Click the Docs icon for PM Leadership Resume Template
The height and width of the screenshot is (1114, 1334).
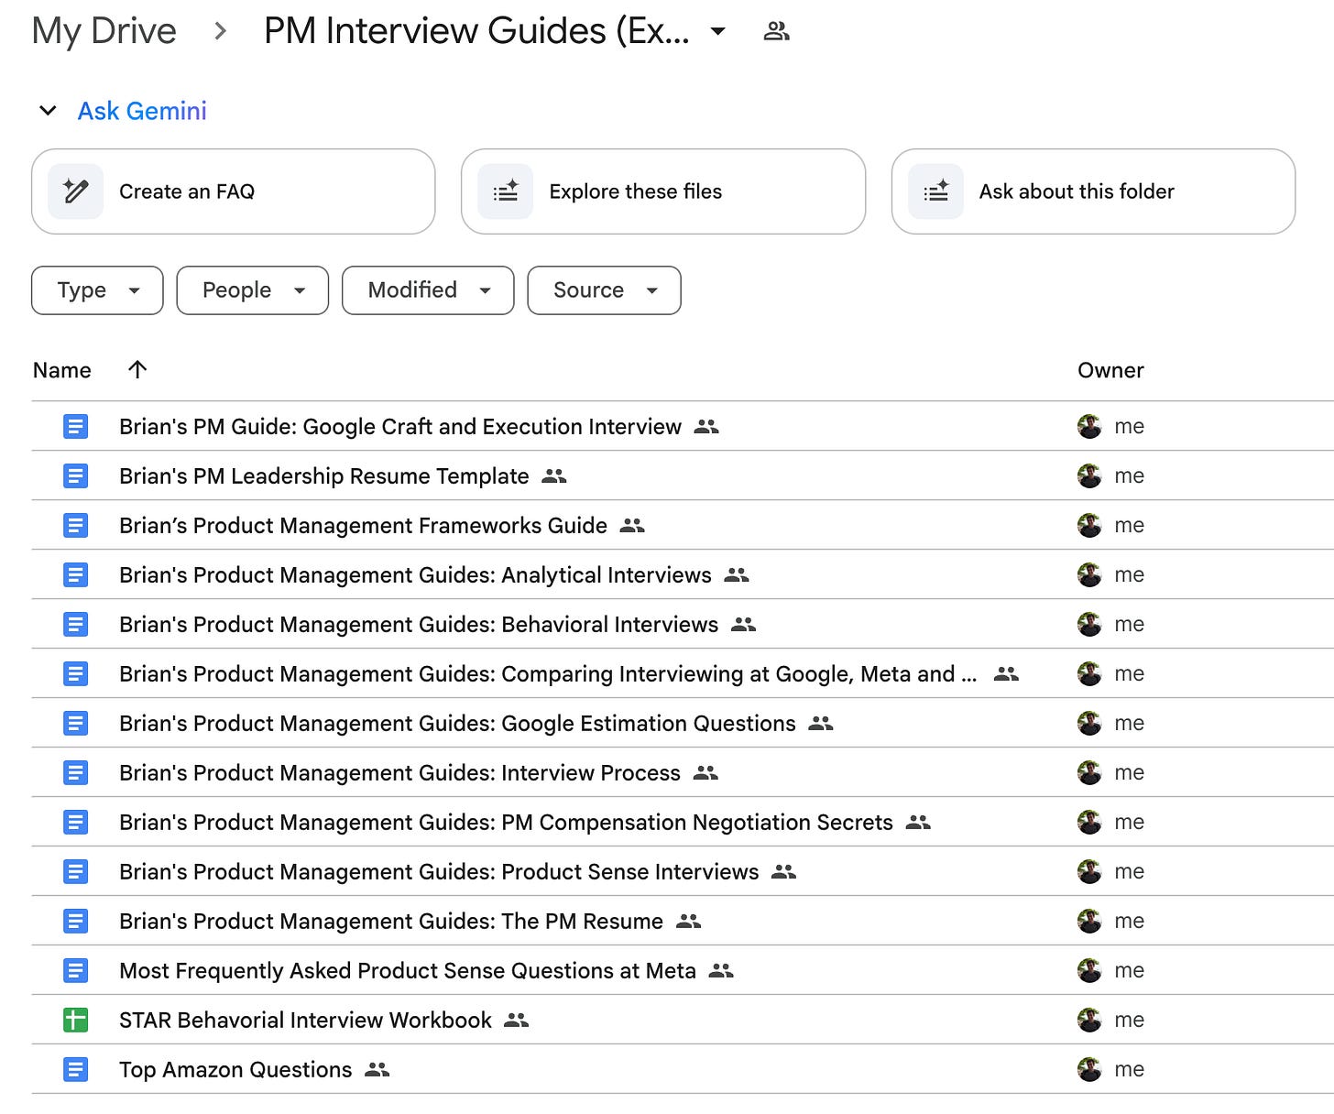[75, 475]
